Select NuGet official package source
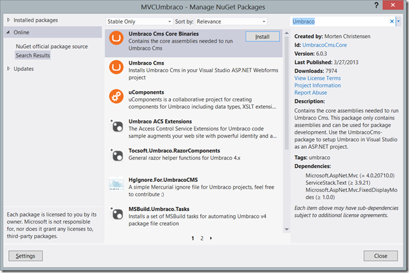 click(x=51, y=47)
